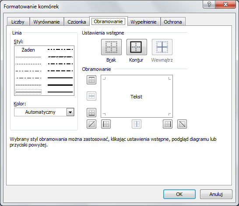Close the Formatowanie komórek dialog
The image size is (239, 206).
(225, 4)
